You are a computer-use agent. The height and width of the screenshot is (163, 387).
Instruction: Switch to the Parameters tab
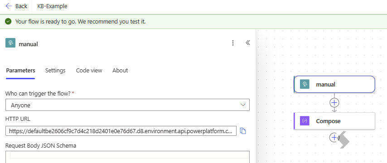point(20,71)
